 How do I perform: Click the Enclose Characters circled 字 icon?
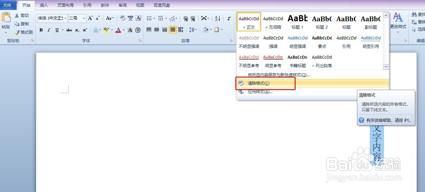(138, 30)
